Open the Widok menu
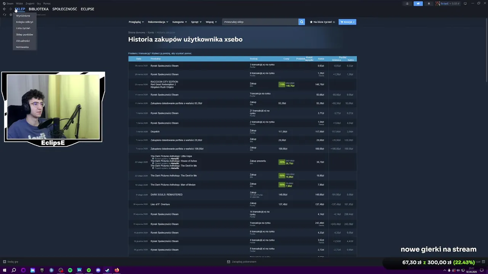 click(19, 3)
